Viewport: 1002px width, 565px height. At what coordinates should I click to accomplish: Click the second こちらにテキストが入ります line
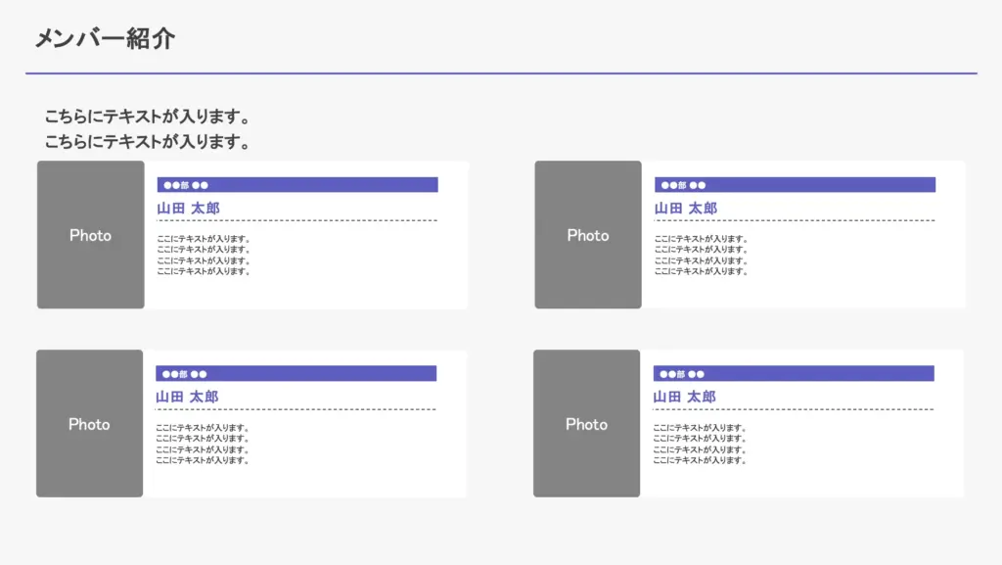147,142
